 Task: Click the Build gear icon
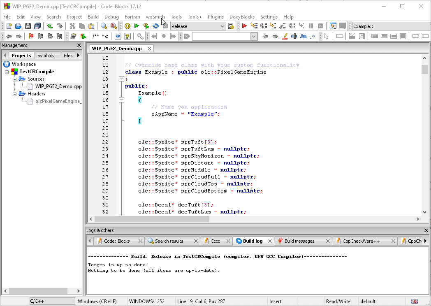click(127, 26)
